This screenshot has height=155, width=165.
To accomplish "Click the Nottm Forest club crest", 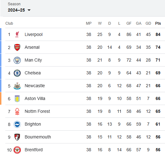I will pos(17,112).
